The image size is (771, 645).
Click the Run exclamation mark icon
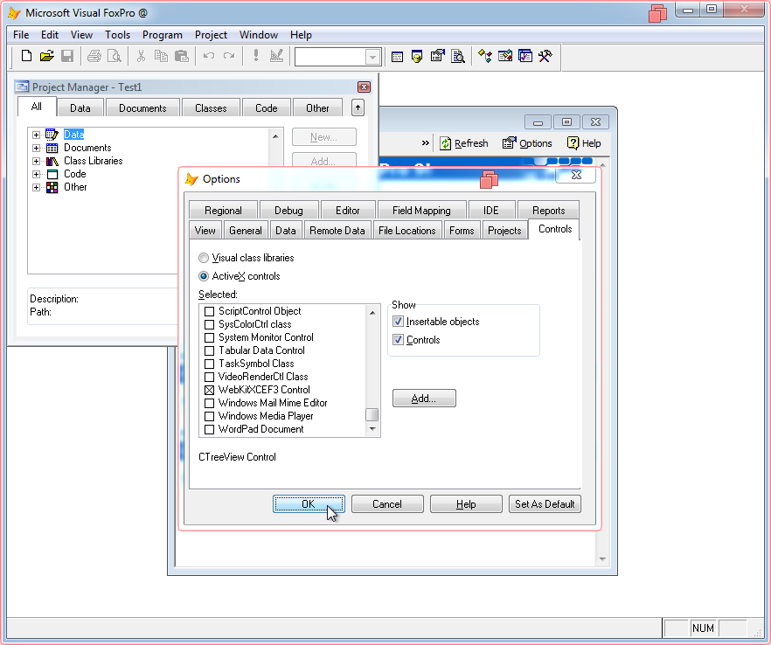tap(255, 56)
